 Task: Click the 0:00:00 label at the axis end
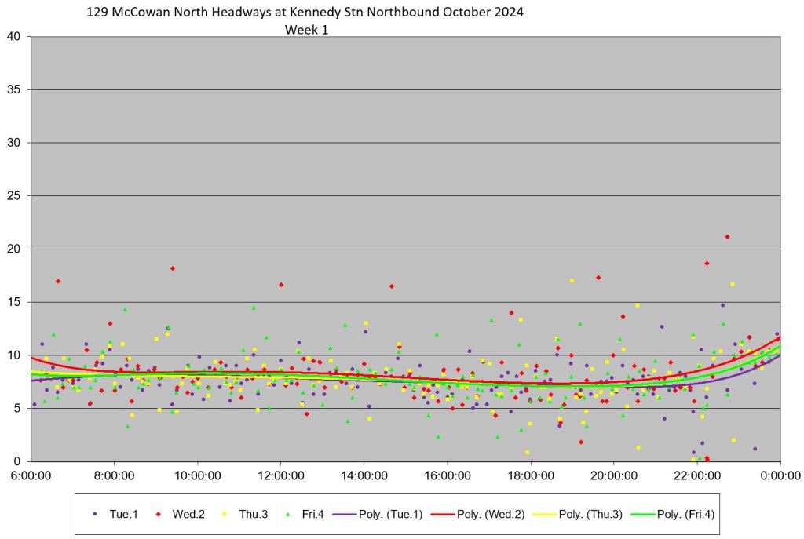pyautogui.click(x=780, y=475)
